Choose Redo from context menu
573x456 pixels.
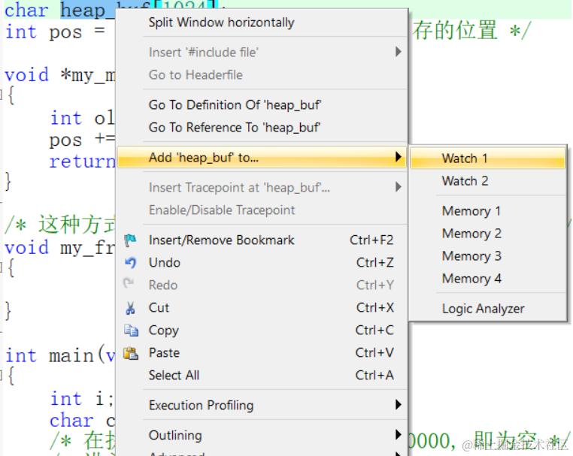tap(262, 285)
